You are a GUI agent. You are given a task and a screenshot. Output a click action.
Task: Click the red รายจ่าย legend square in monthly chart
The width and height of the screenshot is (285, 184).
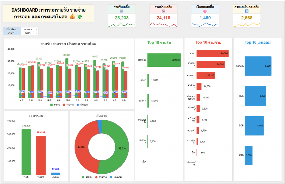64,105
